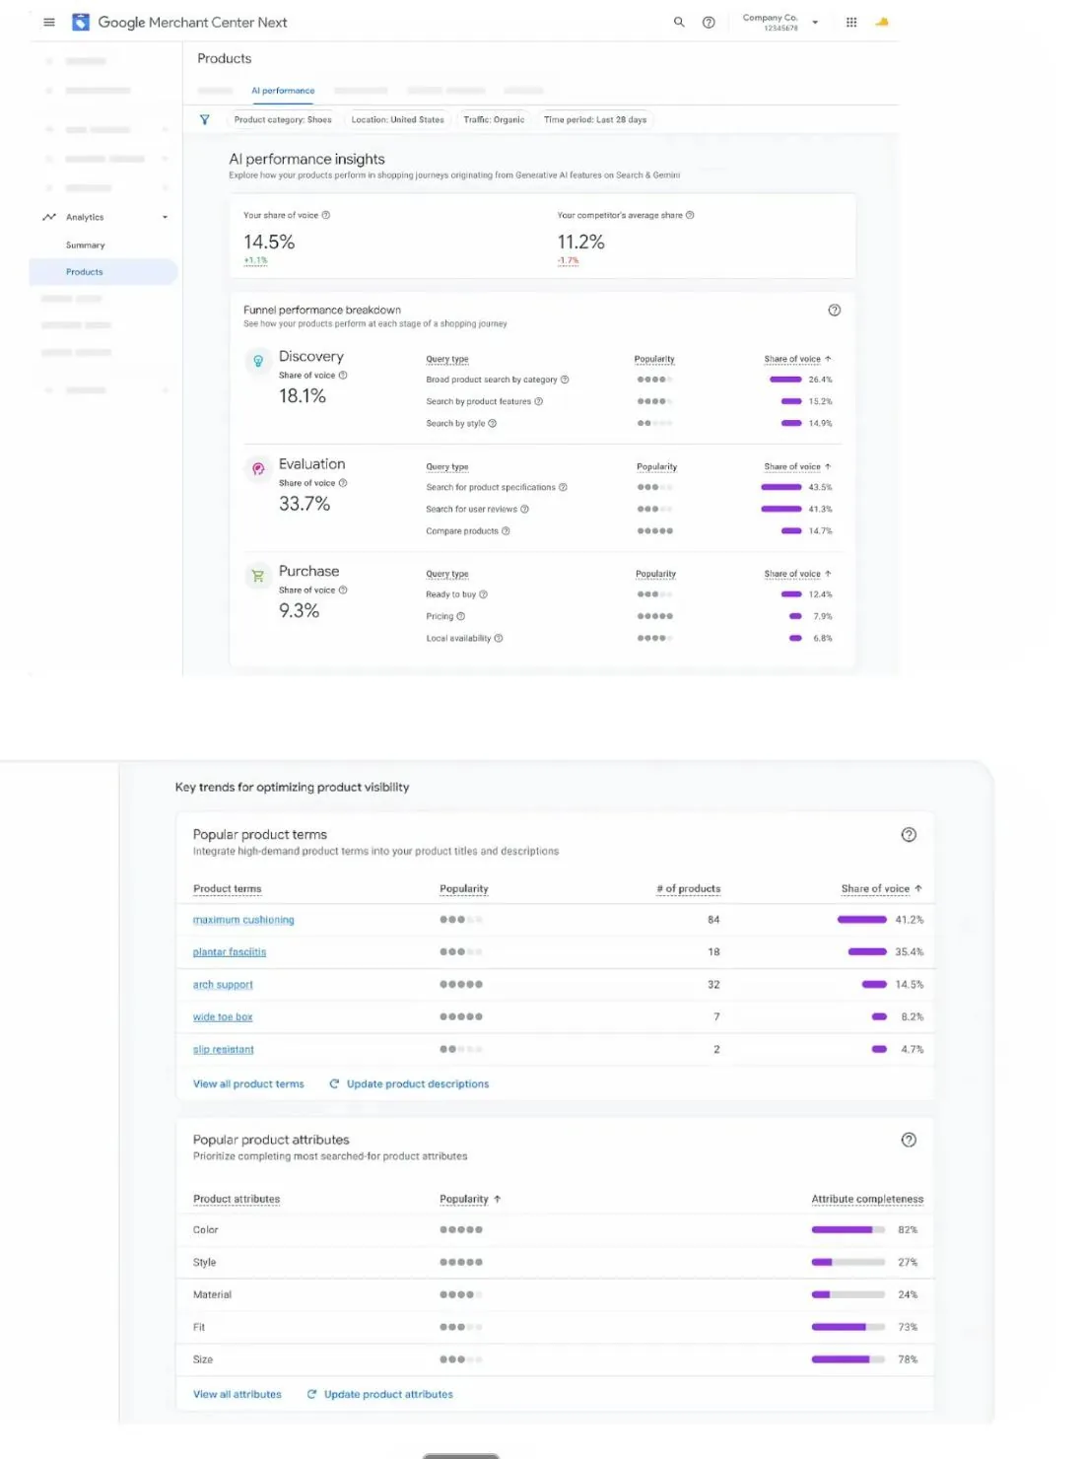Show info for competitor's average share
The height and width of the screenshot is (1459, 1084).
coord(690,215)
